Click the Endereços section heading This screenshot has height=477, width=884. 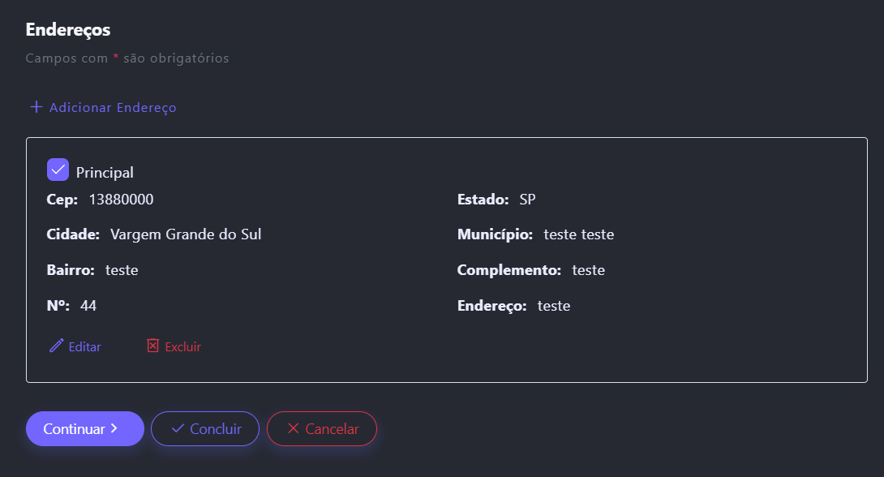pos(68,30)
